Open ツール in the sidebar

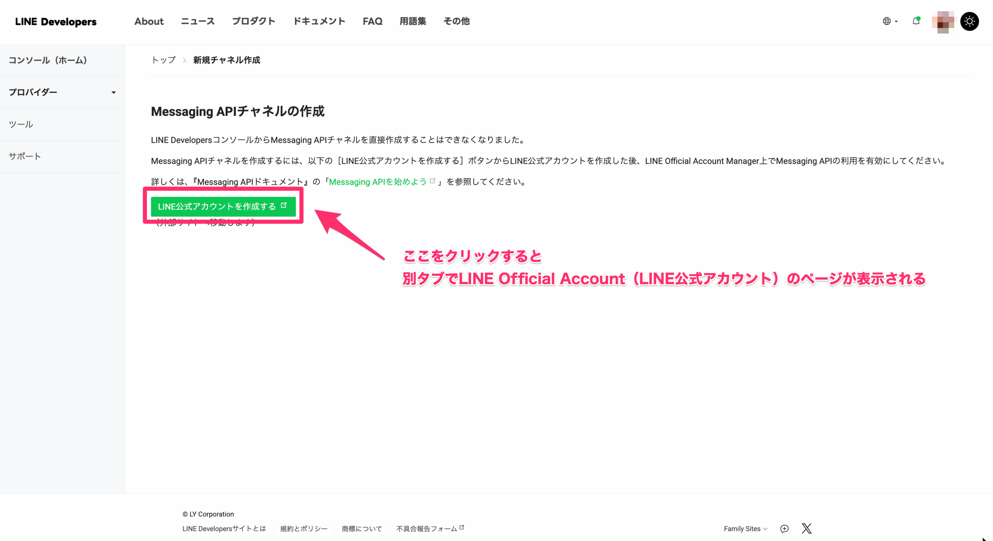(62, 125)
